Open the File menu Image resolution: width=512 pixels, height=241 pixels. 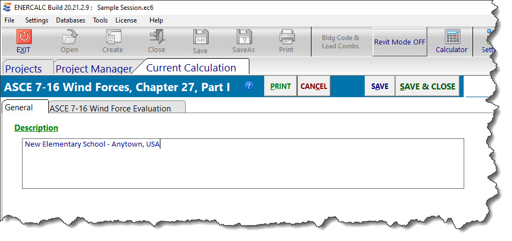pos(9,20)
